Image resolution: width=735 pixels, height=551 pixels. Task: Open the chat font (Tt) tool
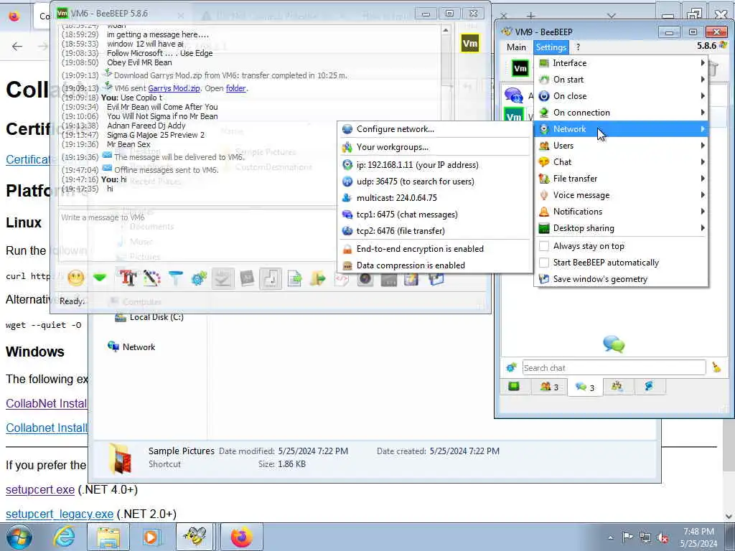click(128, 278)
